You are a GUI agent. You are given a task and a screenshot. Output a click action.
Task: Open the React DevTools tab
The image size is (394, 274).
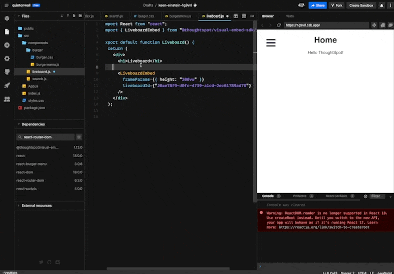click(x=336, y=196)
